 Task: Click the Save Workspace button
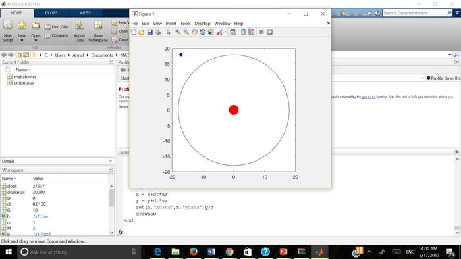pos(98,31)
